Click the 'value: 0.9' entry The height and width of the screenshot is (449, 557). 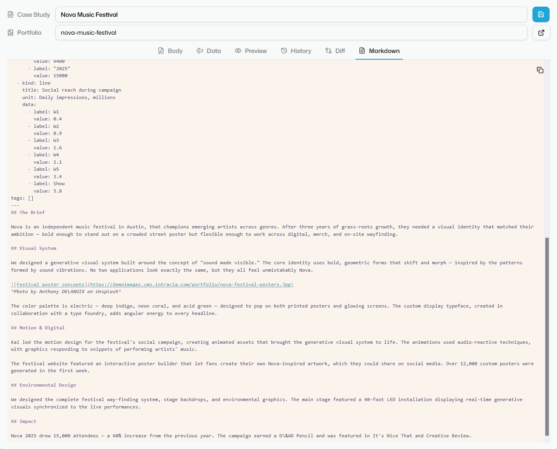click(48, 133)
